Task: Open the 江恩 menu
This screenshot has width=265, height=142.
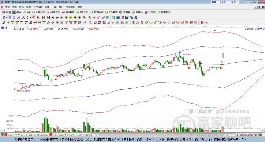Action: click(28, 7)
